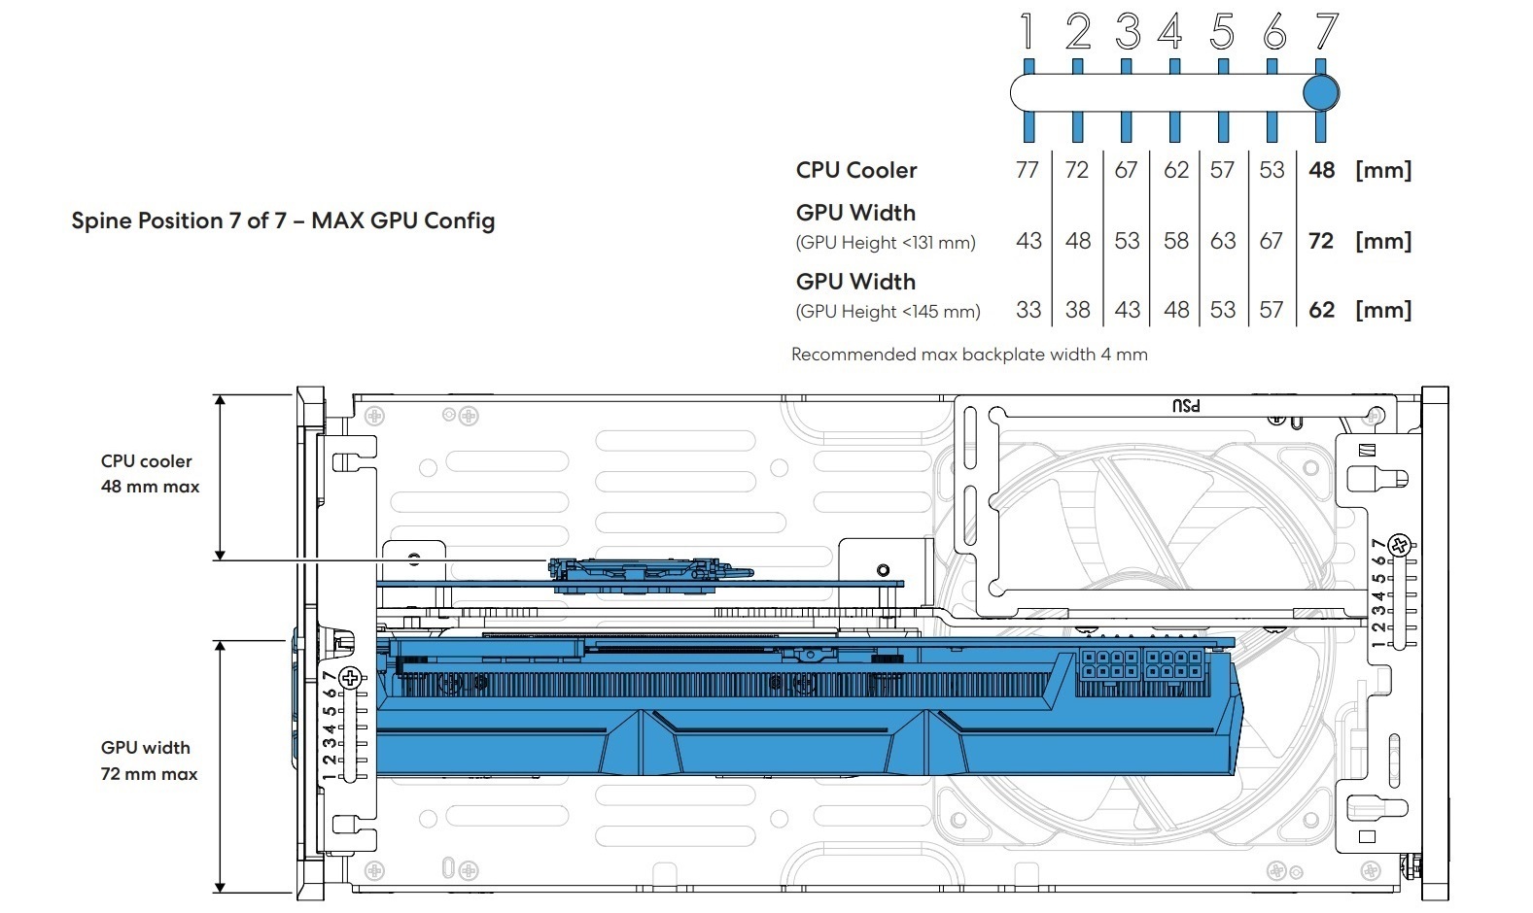This screenshot has width=1533, height=913.
Task: Click the value 57 in the CPU Cooler row
Action: 1223,170
